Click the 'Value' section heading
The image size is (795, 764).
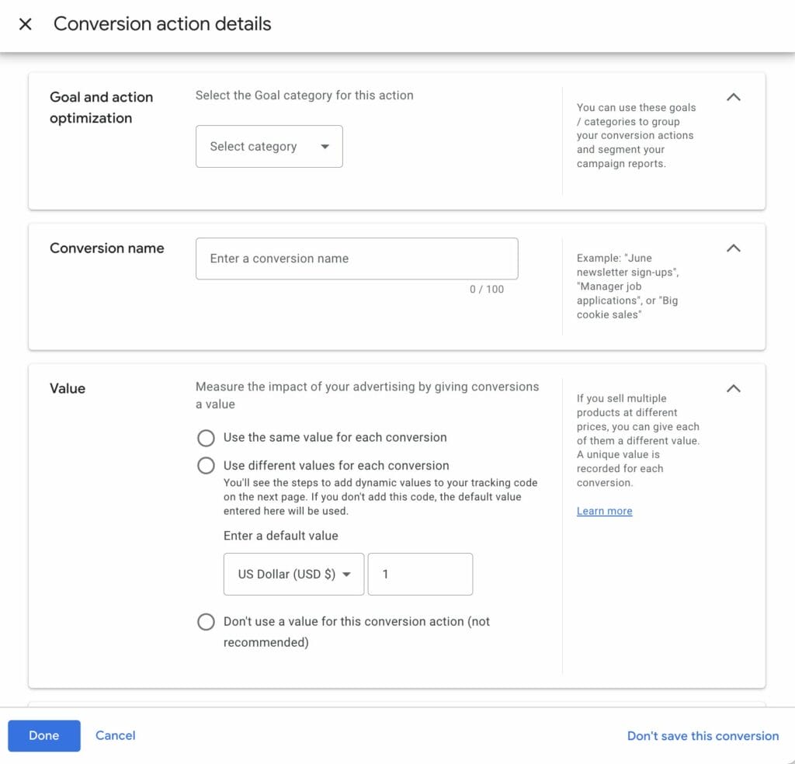[x=68, y=388]
